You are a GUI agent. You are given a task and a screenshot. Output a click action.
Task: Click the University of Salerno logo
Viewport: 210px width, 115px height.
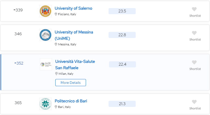click(x=45, y=11)
